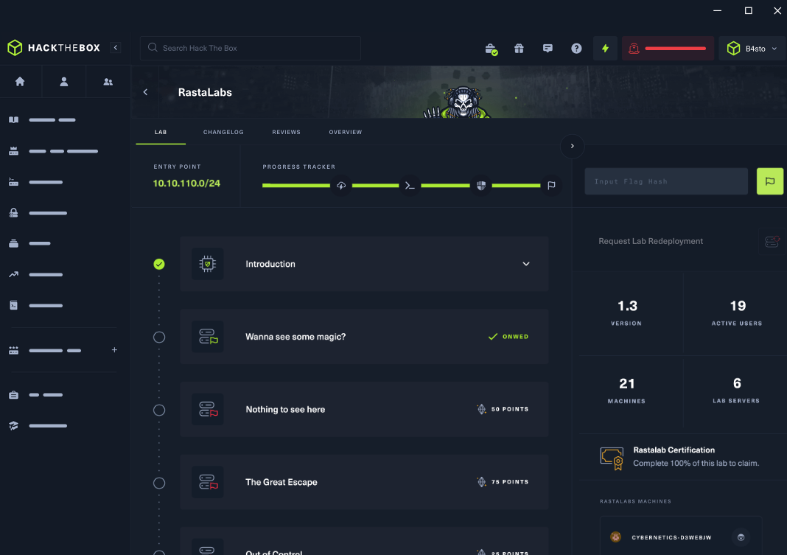The width and height of the screenshot is (787, 555).
Task: Select the stacked-box sidebar icon
Action: pos(13,243)
